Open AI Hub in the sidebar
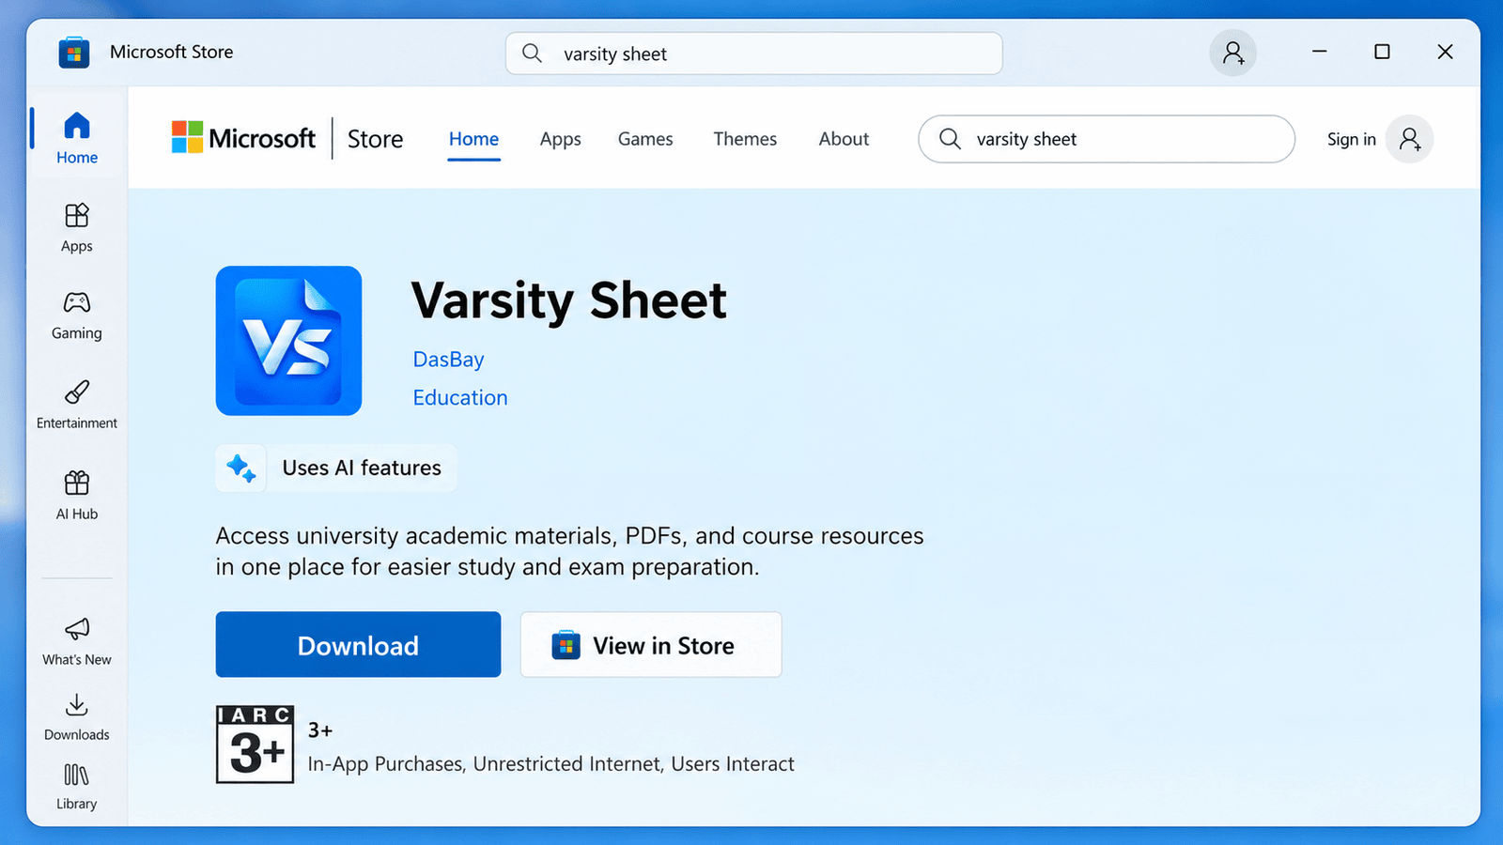This screenshot has height=845, width=1503. (x=77, y=495)
